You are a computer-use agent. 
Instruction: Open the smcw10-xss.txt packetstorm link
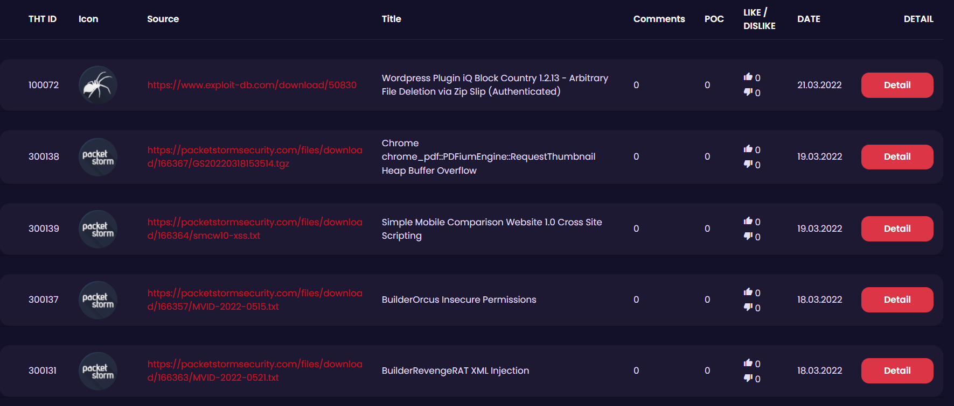tap(255, 229)
